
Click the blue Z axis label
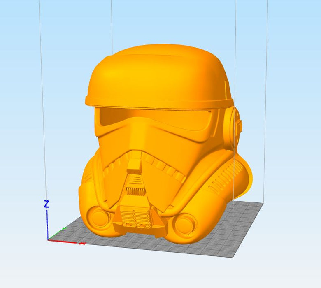[47, 204]
